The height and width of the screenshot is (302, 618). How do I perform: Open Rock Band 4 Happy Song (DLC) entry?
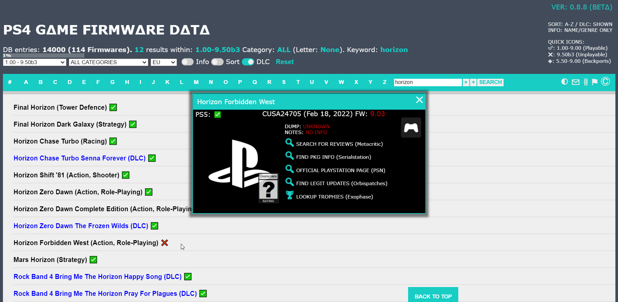[97, 277]
